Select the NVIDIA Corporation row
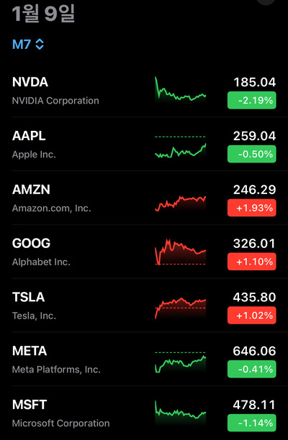 tap(144, 90)
